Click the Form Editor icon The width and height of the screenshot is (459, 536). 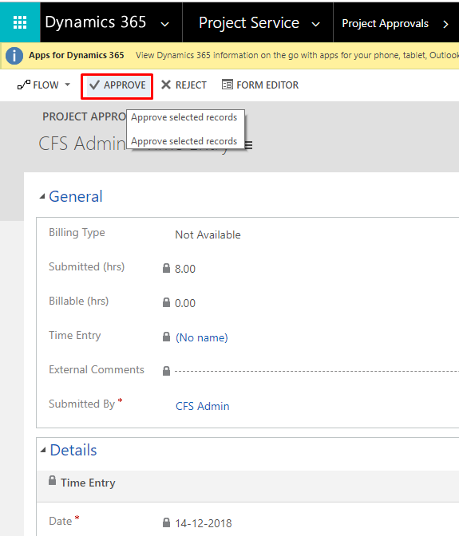point(228,84)
